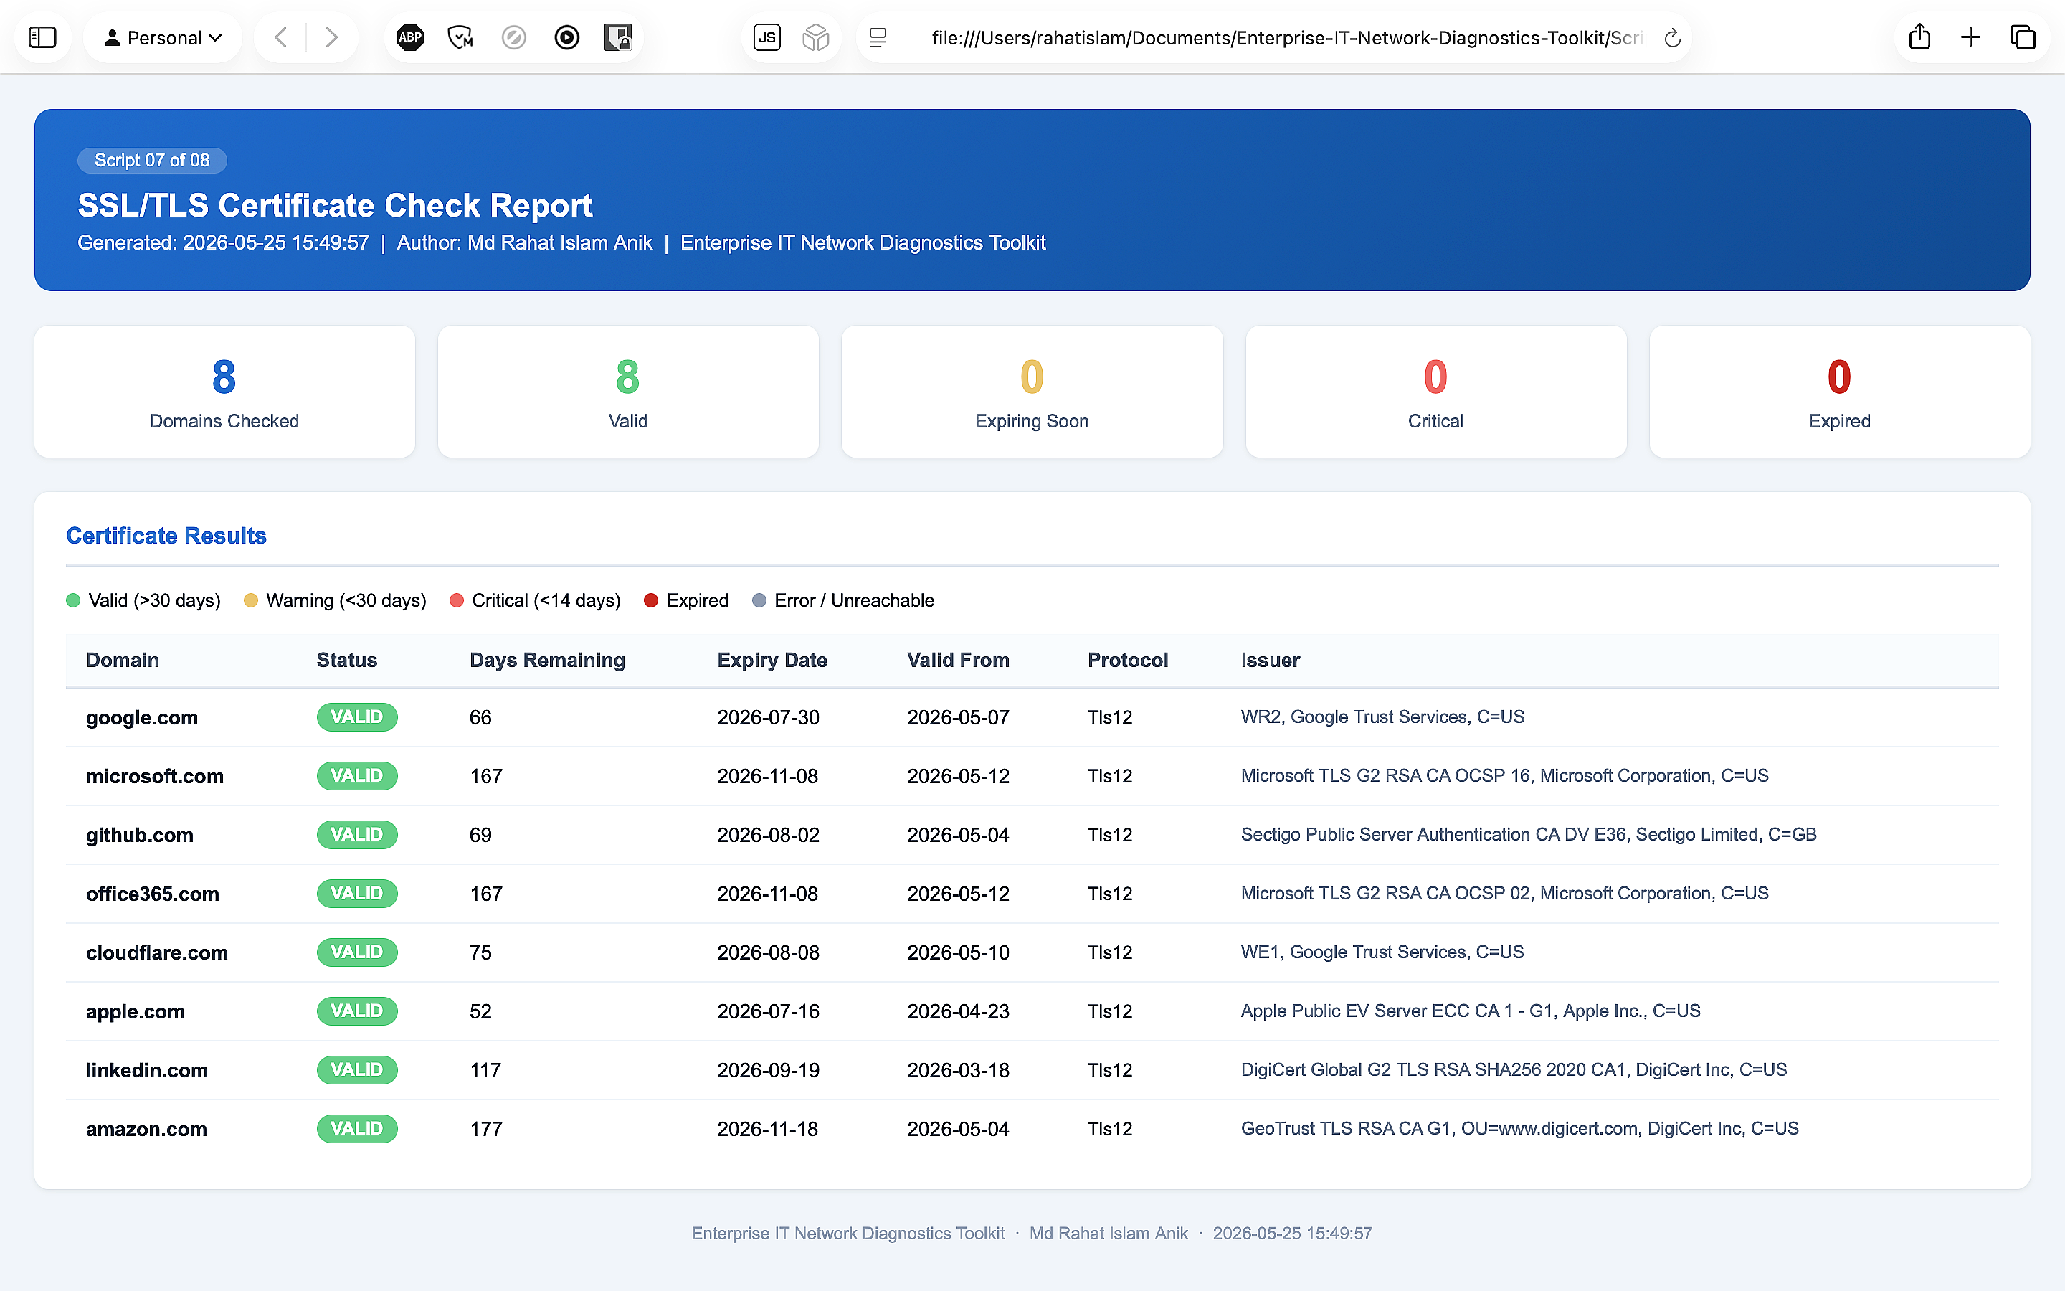Open the ABP Adblock Plus extension
The width and height of the screenshot is (2065, 1291).
point(410,37)
